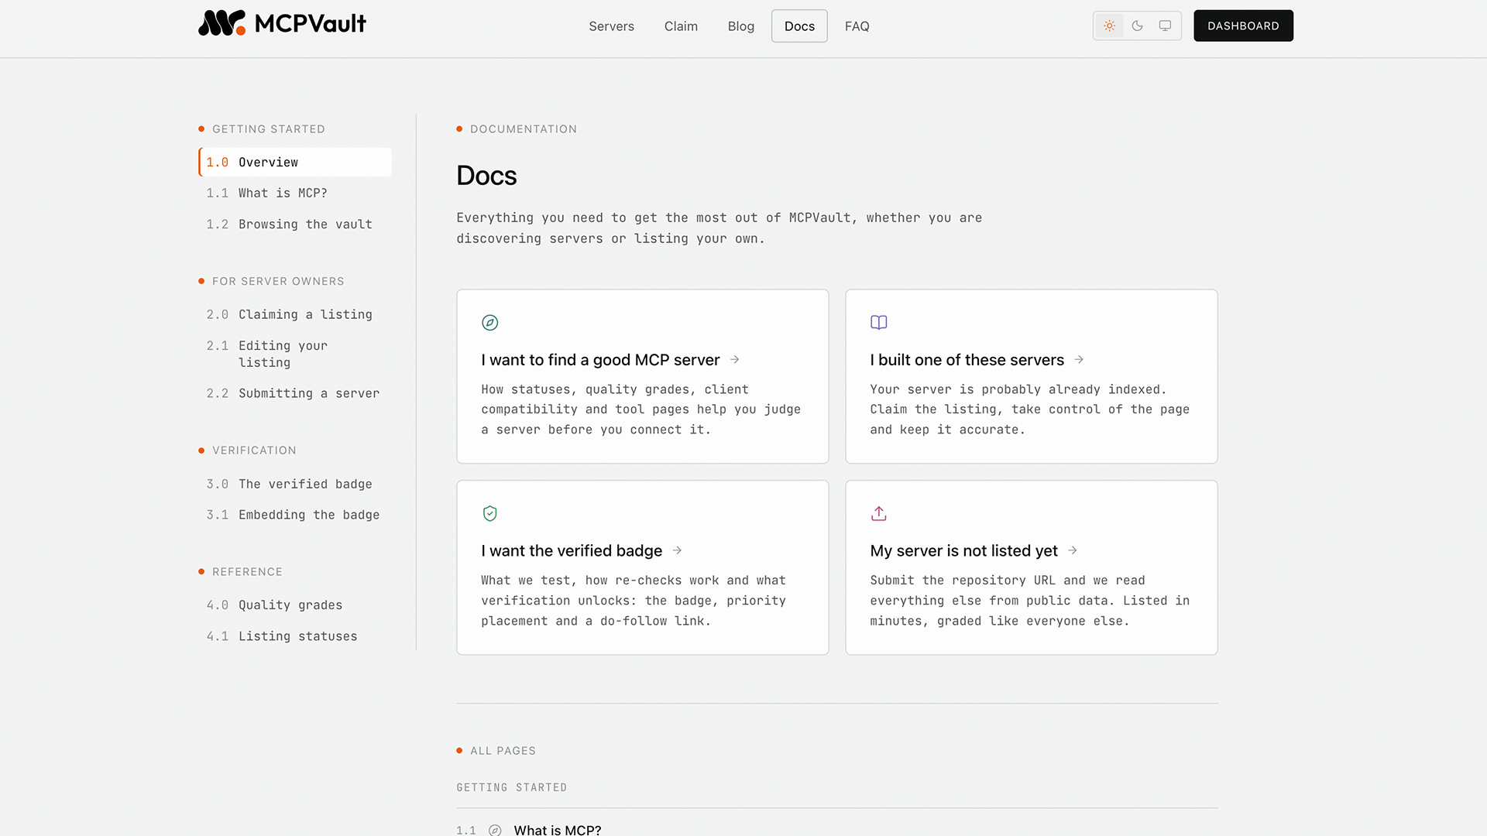Switch to light theme sun icon
Image resolution: width=1487 pixels, height=836 pixels.
coord(1109,26)
